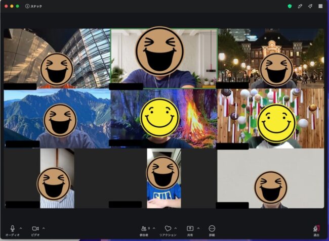Expand the reactions options caret
Viewport: 329px width, 241px height.
tap(176, 228)
